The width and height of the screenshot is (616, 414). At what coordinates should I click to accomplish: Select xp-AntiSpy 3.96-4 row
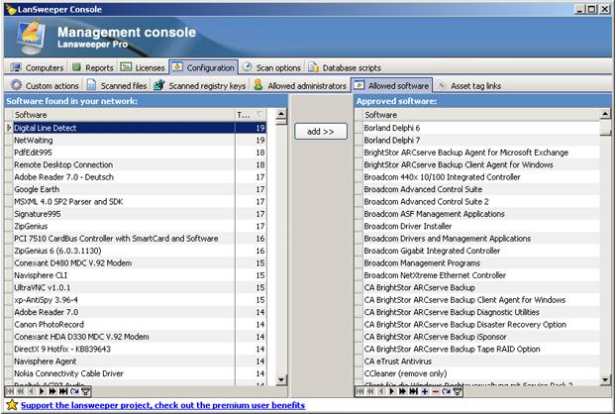139,300
